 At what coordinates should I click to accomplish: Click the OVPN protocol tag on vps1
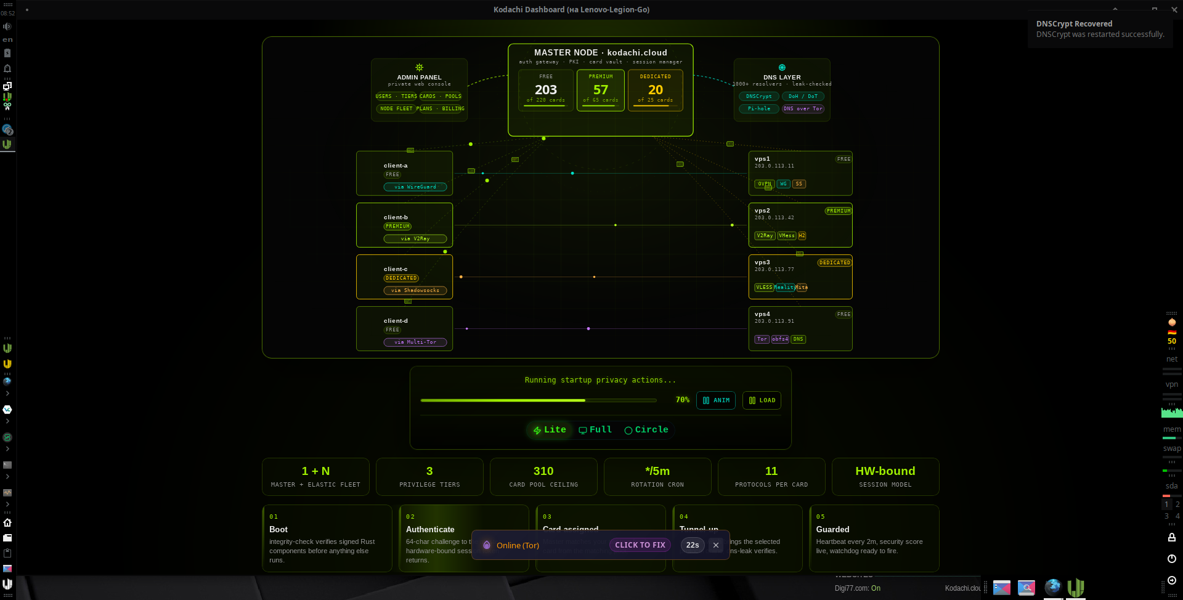click(765, 184)
